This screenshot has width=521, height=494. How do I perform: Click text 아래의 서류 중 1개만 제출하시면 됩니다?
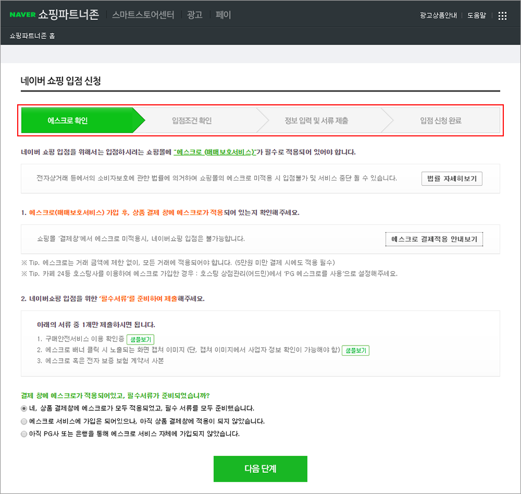click(96, 324)
